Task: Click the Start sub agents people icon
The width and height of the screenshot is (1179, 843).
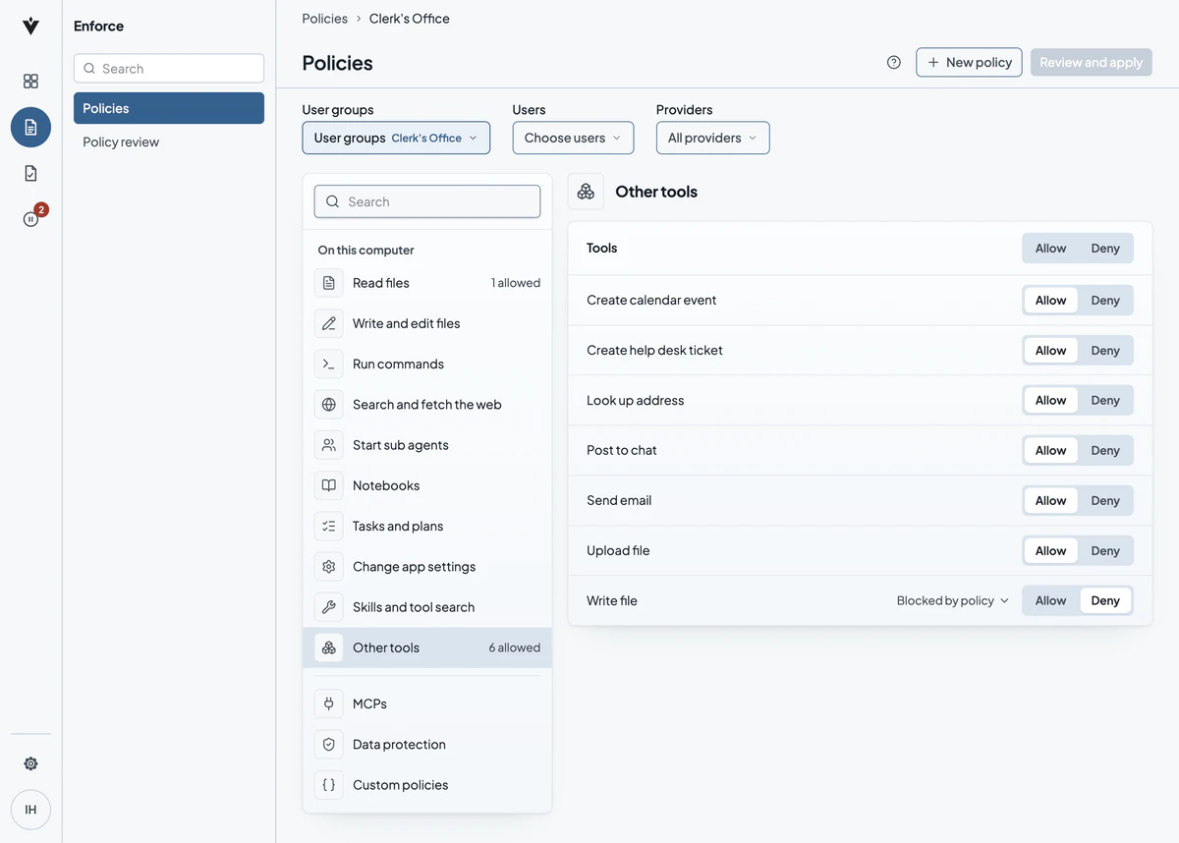Action: tap(329, 445)
